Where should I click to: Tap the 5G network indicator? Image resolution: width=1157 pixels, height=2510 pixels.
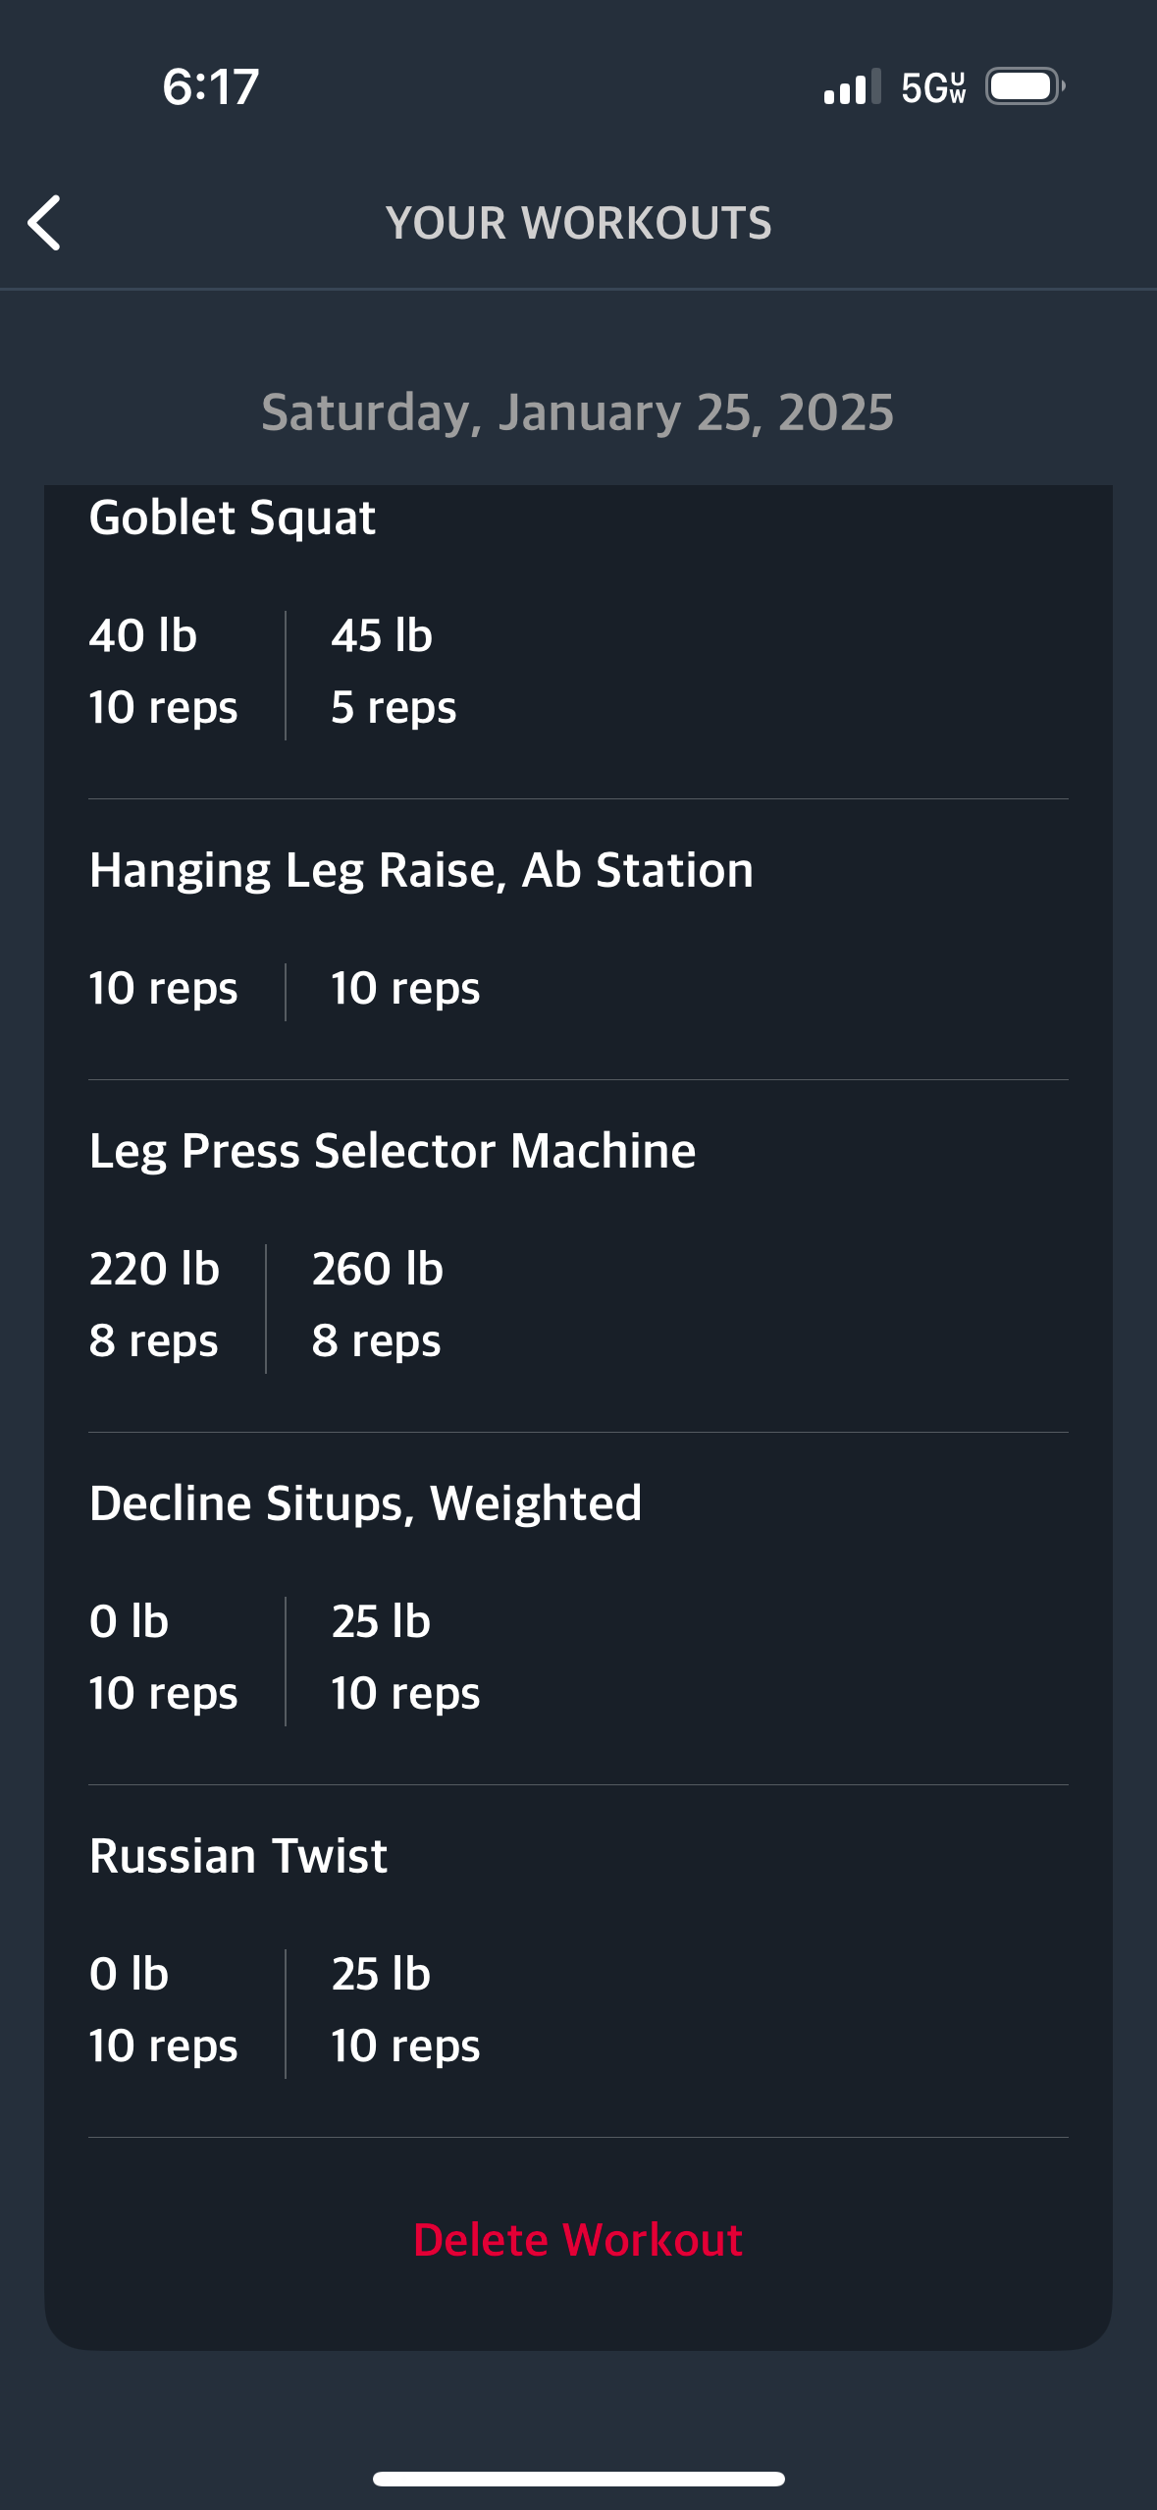pyautogui.click(x=933, y=87)
